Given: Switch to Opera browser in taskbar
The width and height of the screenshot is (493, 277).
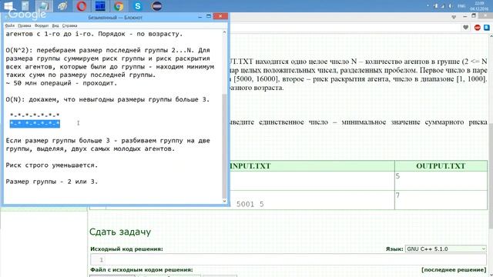Looking at the screenshot, I should (x=82, y=6).
